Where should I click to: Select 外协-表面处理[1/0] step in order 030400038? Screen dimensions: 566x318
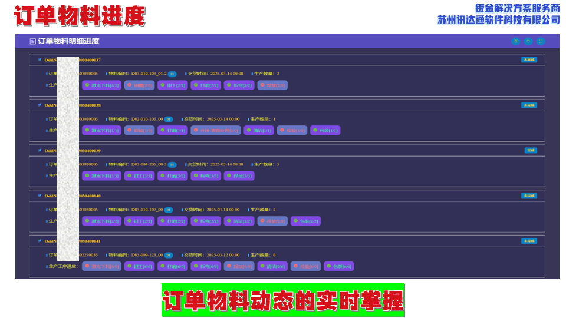pyautogui.click(x=216, y=131)
